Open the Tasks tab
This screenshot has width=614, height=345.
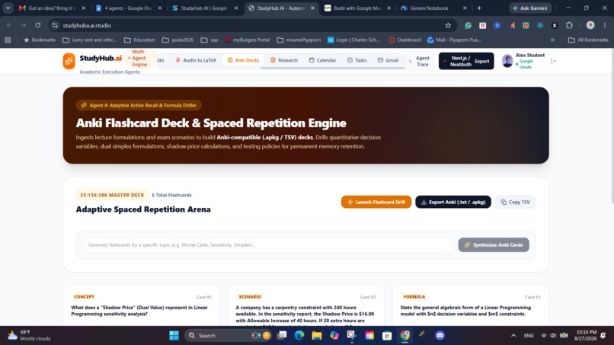357,60
